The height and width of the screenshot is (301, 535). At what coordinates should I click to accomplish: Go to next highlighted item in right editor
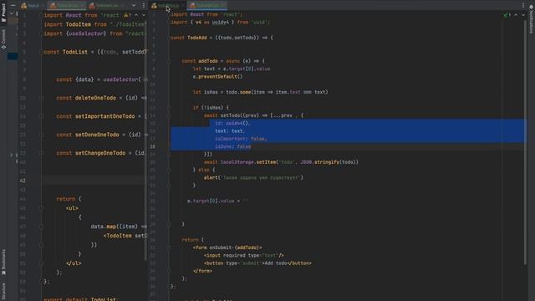[x=523, y=15]
